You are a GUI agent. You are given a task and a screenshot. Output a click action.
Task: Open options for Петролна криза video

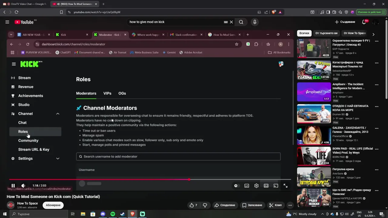tap(377, 170)
